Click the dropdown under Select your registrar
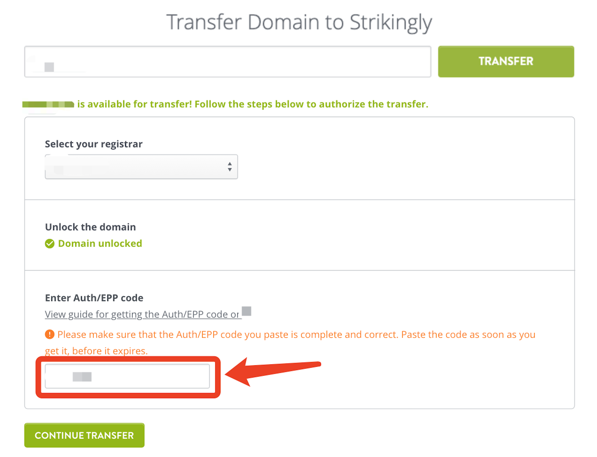 [x=141, y=166]
